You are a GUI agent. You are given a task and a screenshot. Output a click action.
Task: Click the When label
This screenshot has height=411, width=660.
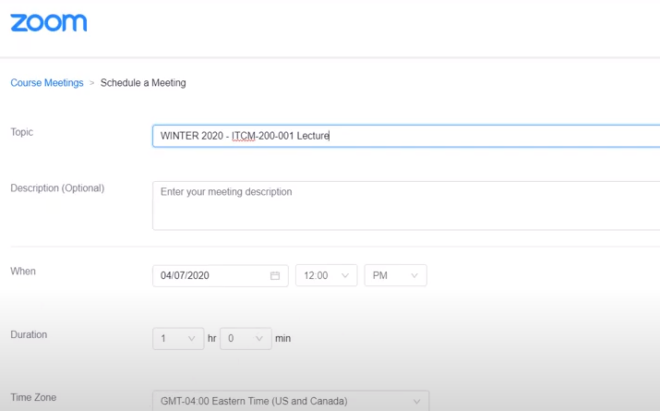pos(23,272)
